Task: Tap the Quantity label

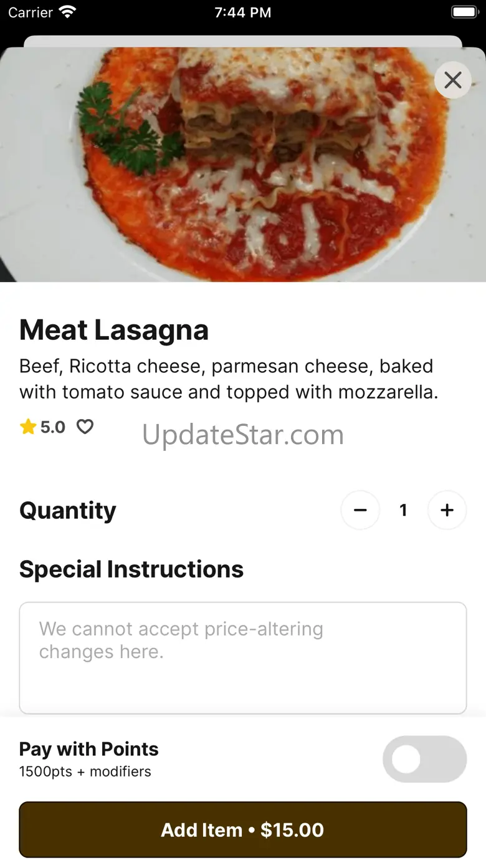Action: 68,510
